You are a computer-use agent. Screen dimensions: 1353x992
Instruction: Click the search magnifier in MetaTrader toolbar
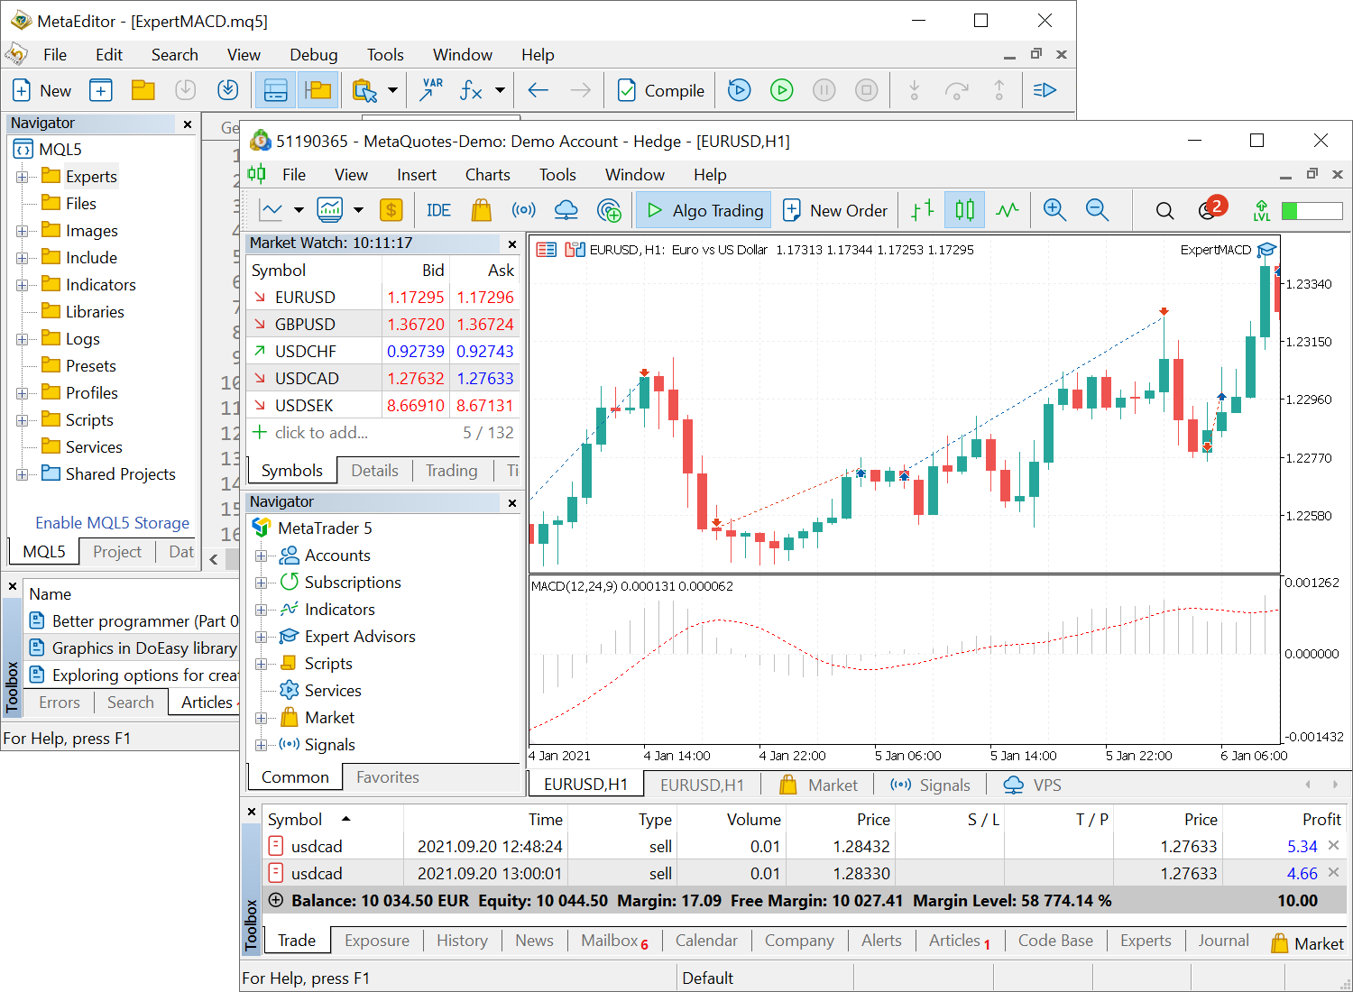point(1164,211)
